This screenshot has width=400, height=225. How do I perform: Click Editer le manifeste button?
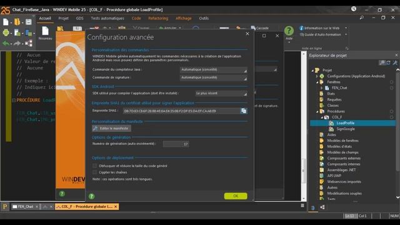(111, 128)
